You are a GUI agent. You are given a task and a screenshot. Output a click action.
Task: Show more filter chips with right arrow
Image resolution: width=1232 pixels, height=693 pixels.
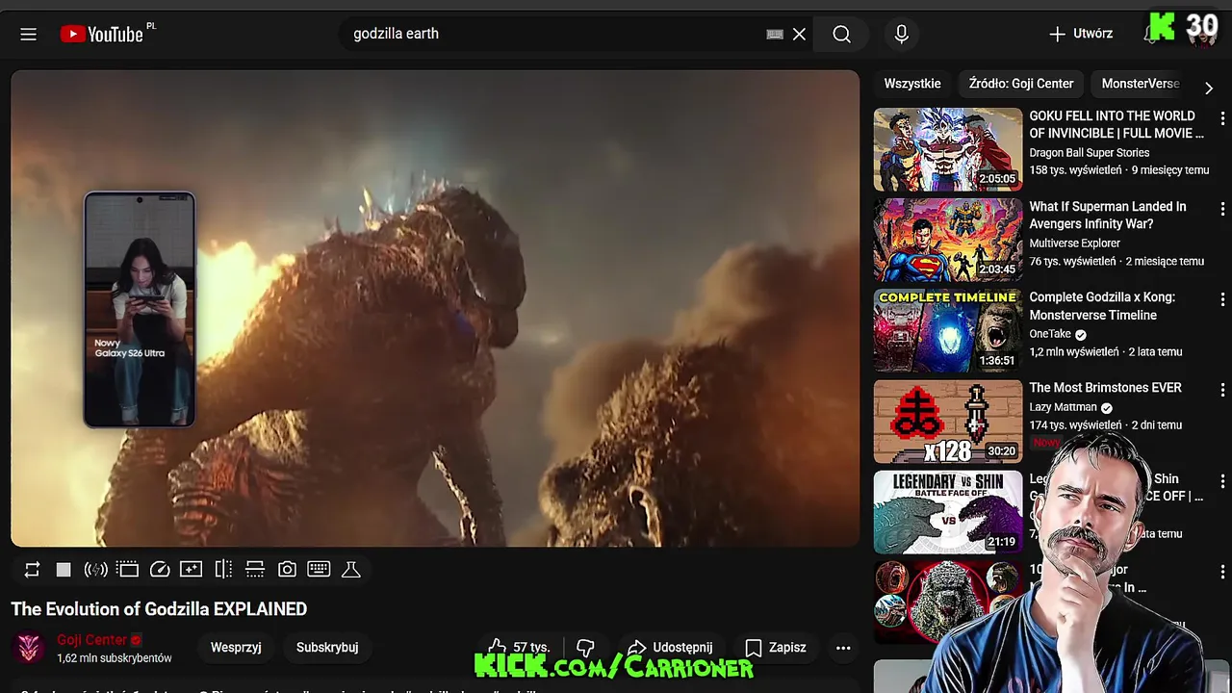1209,88
